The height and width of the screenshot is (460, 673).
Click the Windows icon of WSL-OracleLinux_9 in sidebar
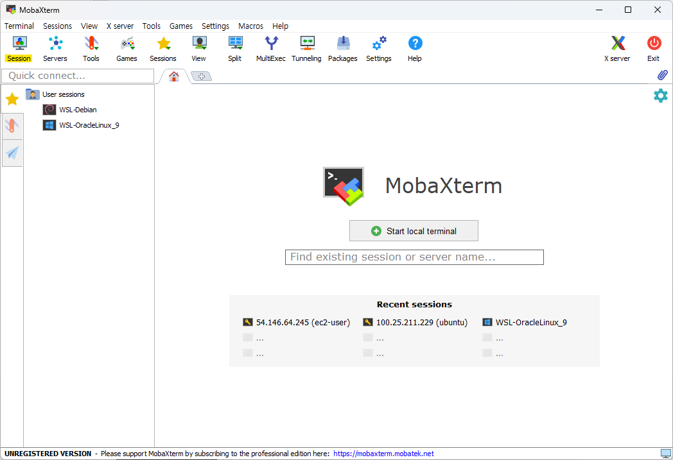49,125
